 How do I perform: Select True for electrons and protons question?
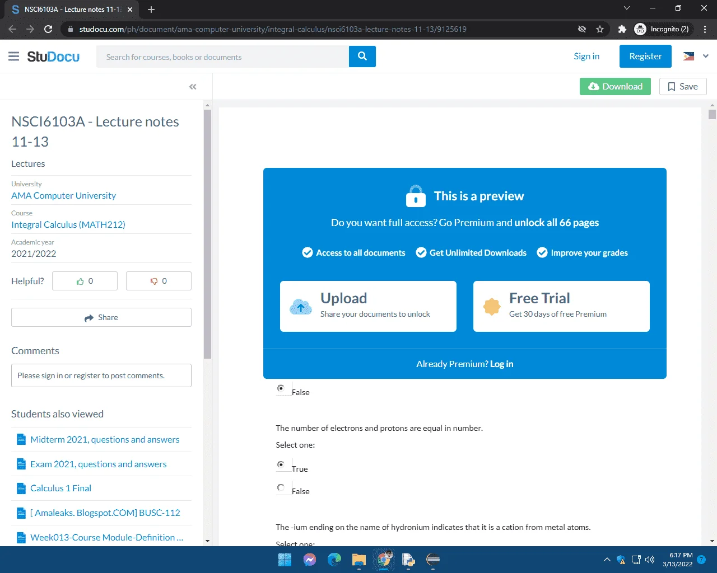[x=281, y=465]
